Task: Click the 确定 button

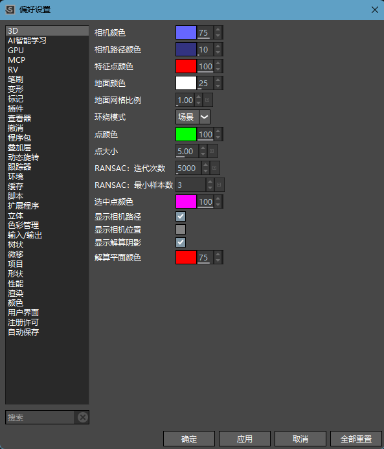Action: [189, 439]
